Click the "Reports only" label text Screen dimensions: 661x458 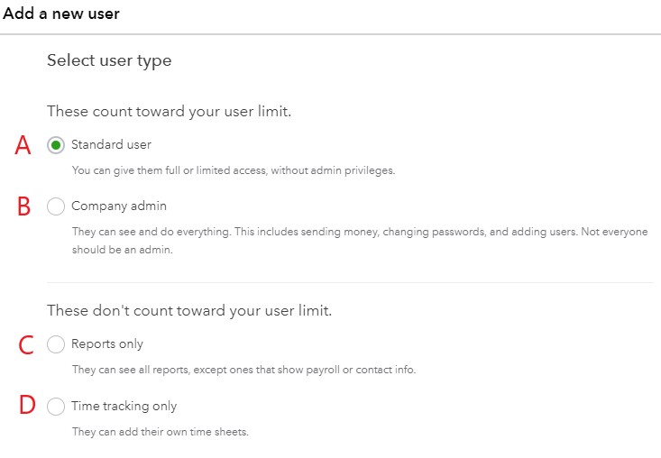[107, 344]
